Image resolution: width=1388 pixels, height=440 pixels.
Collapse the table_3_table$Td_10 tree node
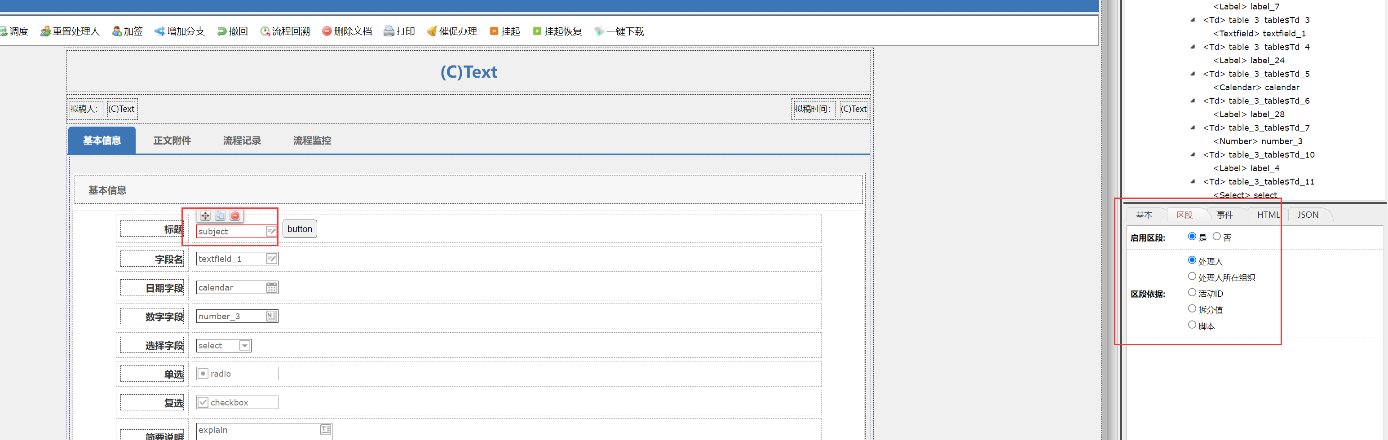pos(1193,154)
